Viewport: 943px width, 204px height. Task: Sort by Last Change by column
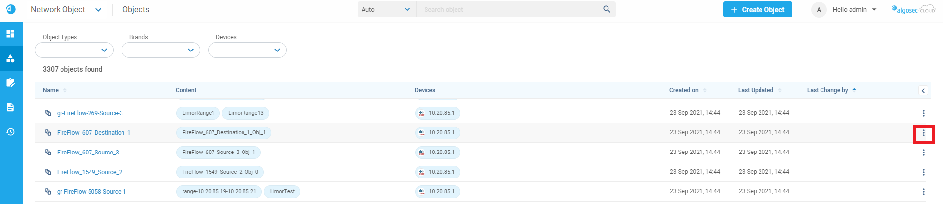point(827,90)
